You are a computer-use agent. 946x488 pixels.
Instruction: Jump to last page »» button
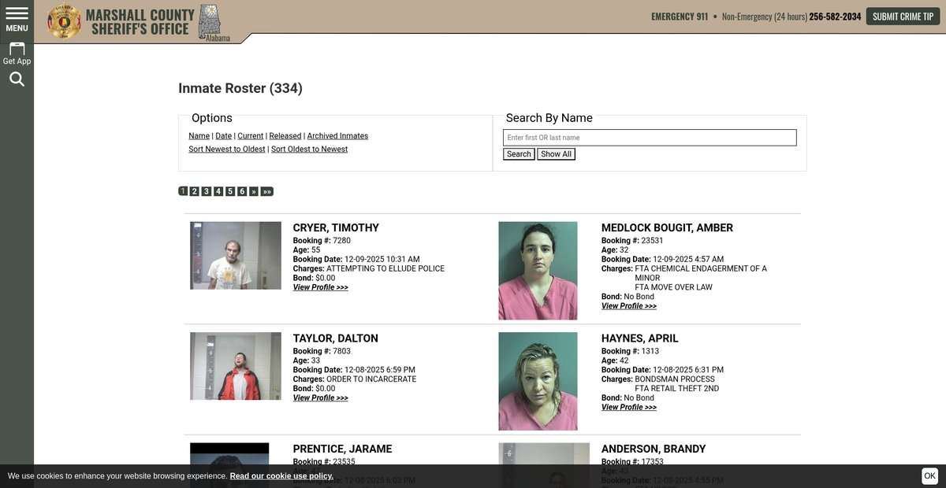click(x=267, y=191)
